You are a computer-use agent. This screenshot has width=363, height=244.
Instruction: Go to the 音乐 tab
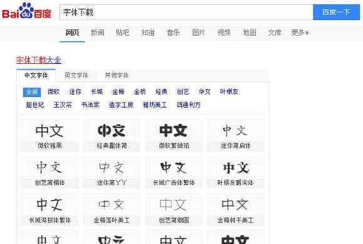(173, 33)
